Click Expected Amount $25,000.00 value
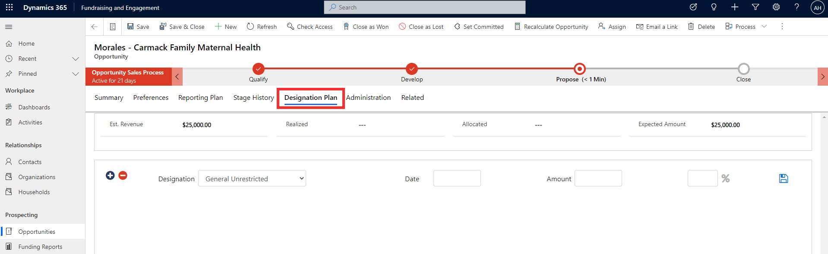The height and width of the screenshot is (254, 828). [725, 125]
